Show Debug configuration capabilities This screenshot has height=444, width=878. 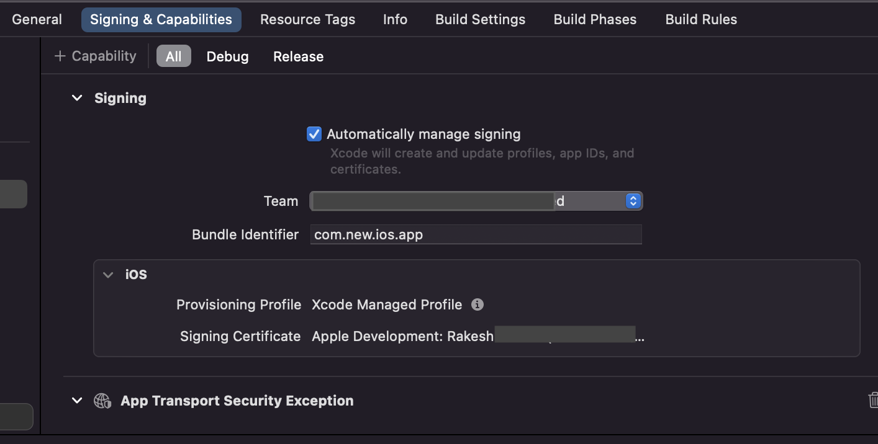[x=227, y=56]
